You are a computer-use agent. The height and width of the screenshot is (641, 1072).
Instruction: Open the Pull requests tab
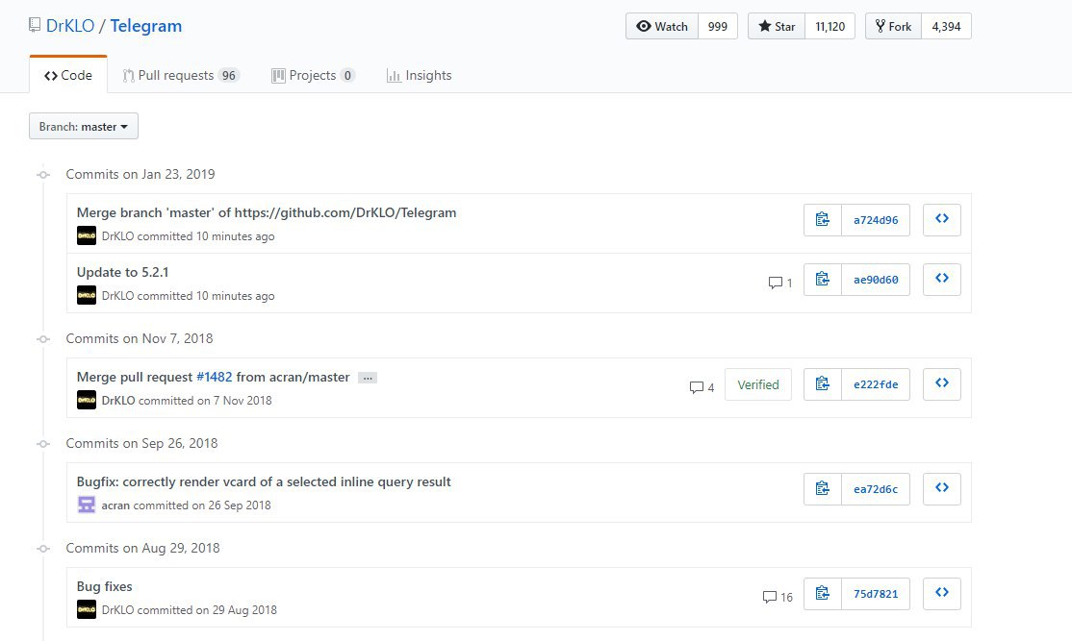coord(181,75)
